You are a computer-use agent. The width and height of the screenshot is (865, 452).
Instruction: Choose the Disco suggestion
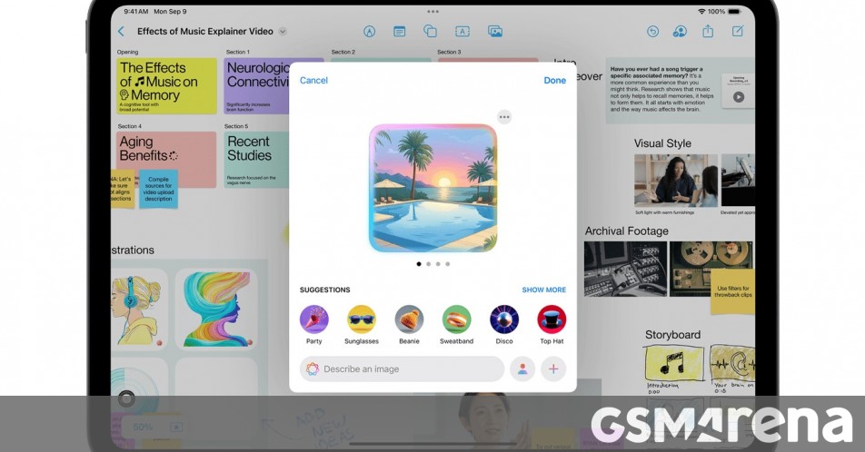click(x=504, y=319)
